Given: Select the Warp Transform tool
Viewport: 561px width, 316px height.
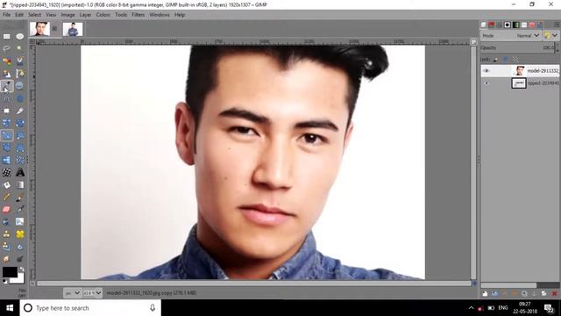Looking at the screenshot, I should point(6,172).
